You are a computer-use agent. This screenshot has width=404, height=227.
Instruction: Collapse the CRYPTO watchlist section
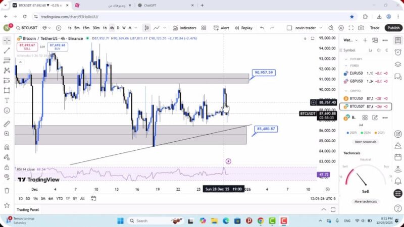coord(346,90)
